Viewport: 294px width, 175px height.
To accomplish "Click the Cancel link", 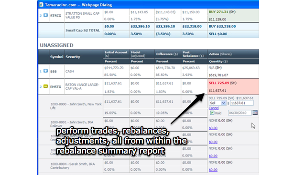I will (x=214, y=108).
